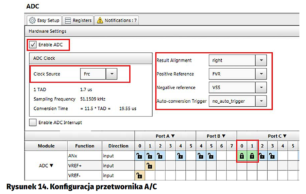Open the Notifications : 7 tab
306x194 pixels.
117,20
